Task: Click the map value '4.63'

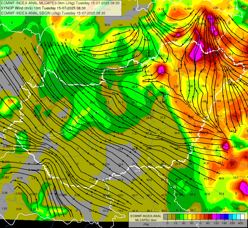Action: pyautogui.click(x=64, y=117)
